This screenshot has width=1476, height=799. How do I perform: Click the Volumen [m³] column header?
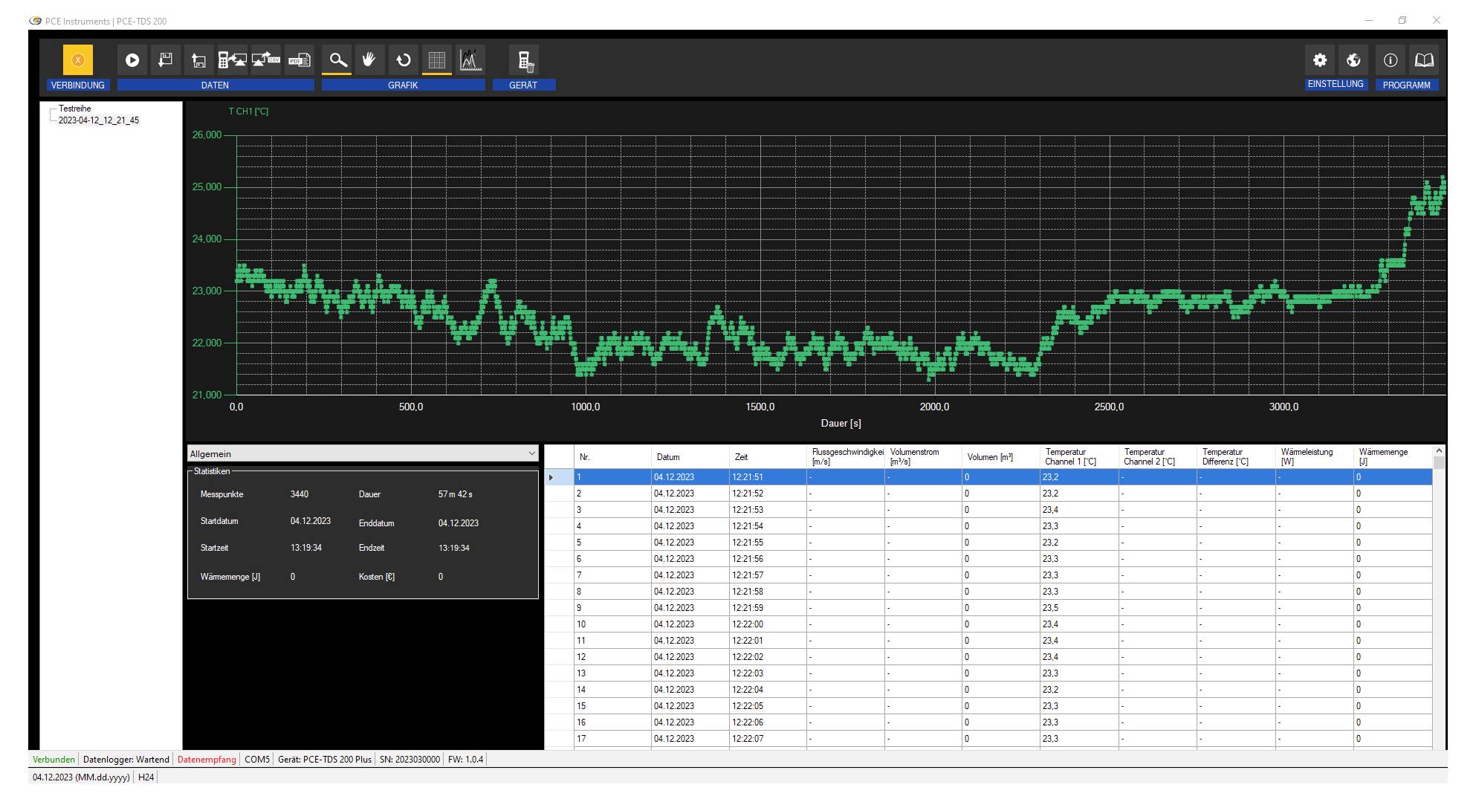click(1001, 457)
